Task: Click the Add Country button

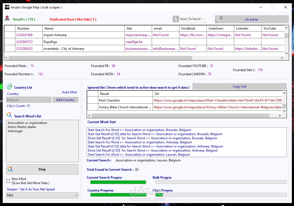Action: click(x=65, y=100)
